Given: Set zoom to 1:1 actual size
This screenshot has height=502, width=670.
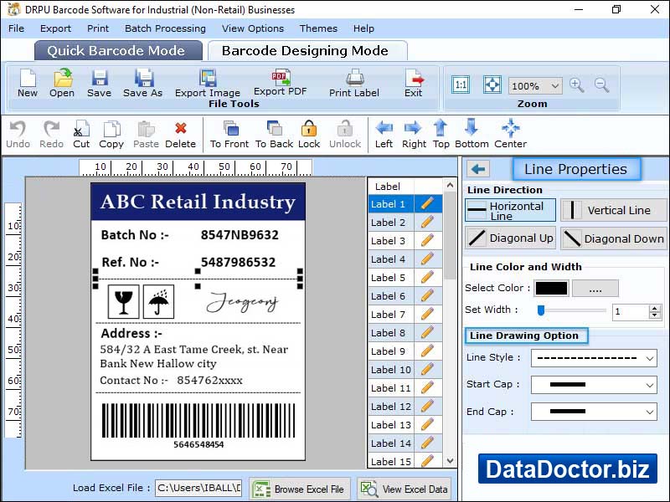Looking at the screenshot, I should click(x=461, y=85).
